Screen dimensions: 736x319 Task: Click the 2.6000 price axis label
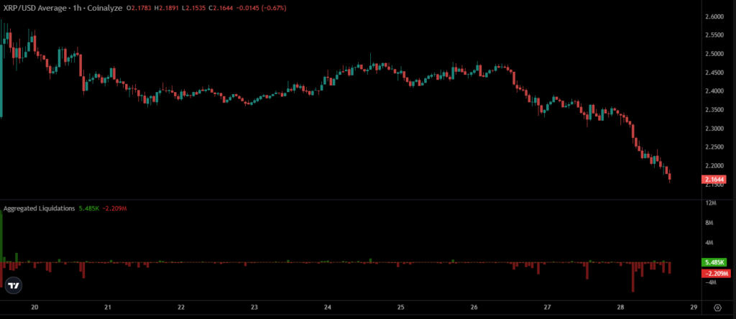coord(714,17)
